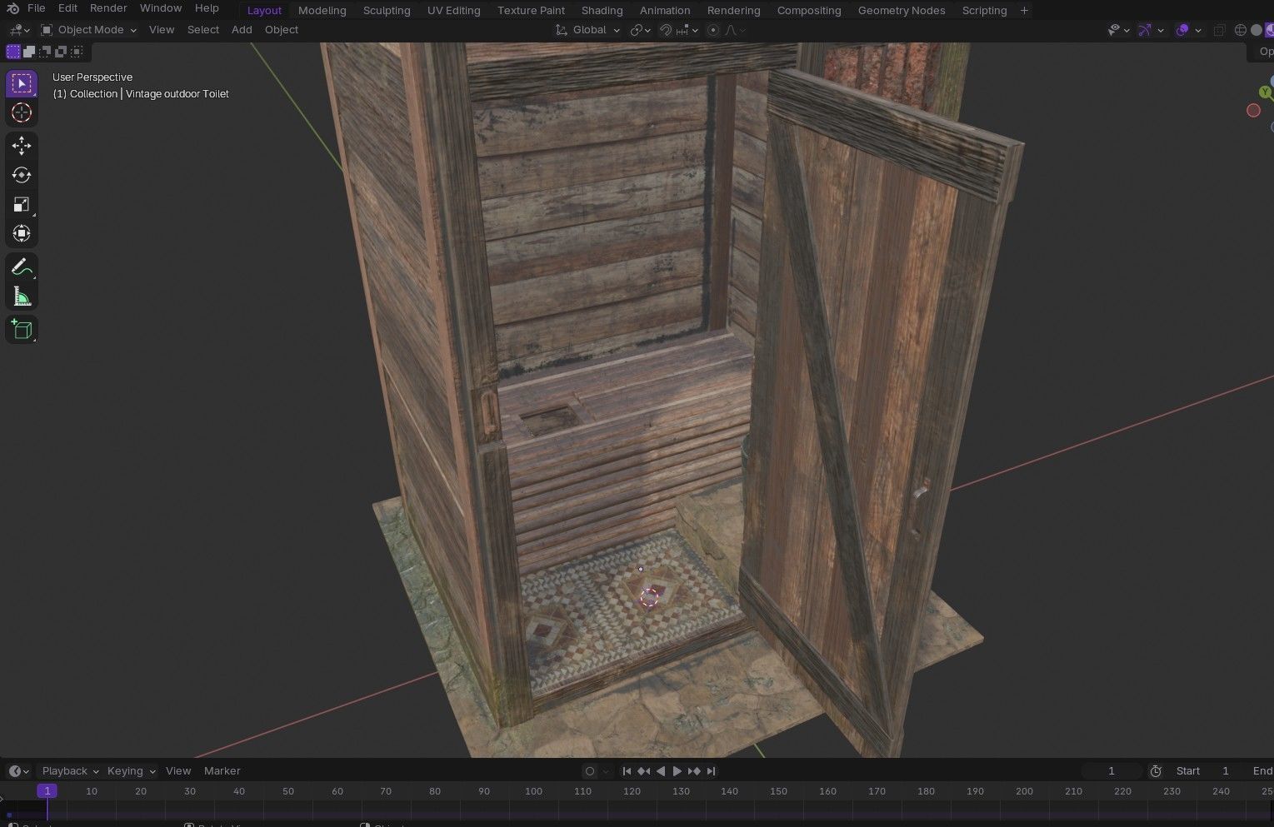Open the editor type dropdown in the viewport header

coord(19,30)
